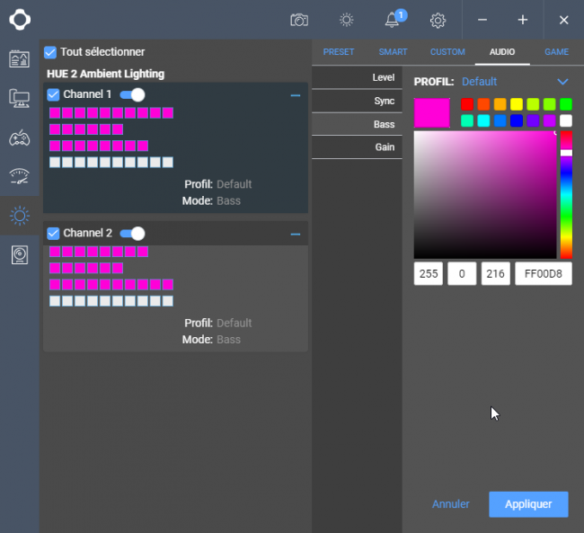This screenshot has width=584, height=533.
Task: Open the Games controller sidebar icon
Action: click(20, 138)
